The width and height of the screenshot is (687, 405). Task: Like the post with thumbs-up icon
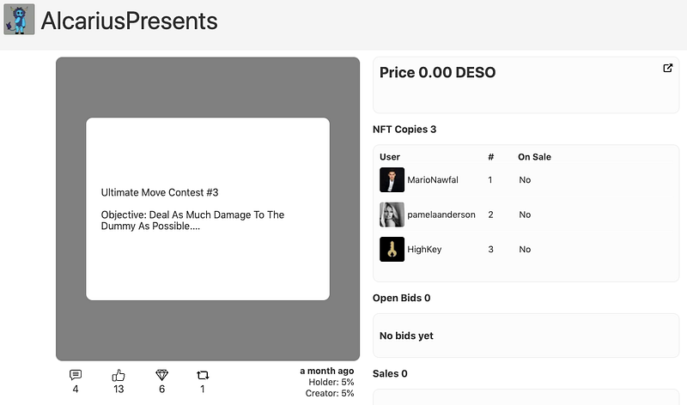pyautogui.click(x=119, y=375)
